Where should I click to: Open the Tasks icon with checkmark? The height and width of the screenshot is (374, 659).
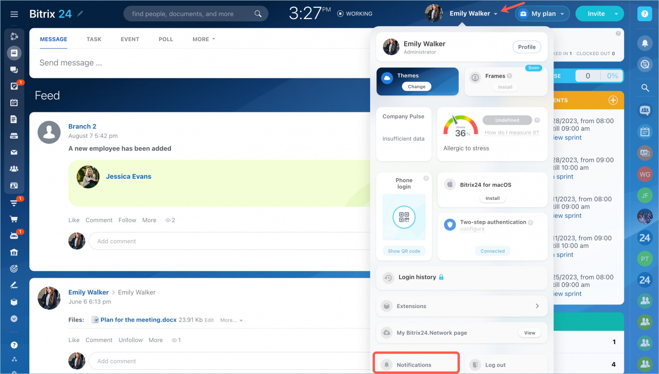coord(14,86)
